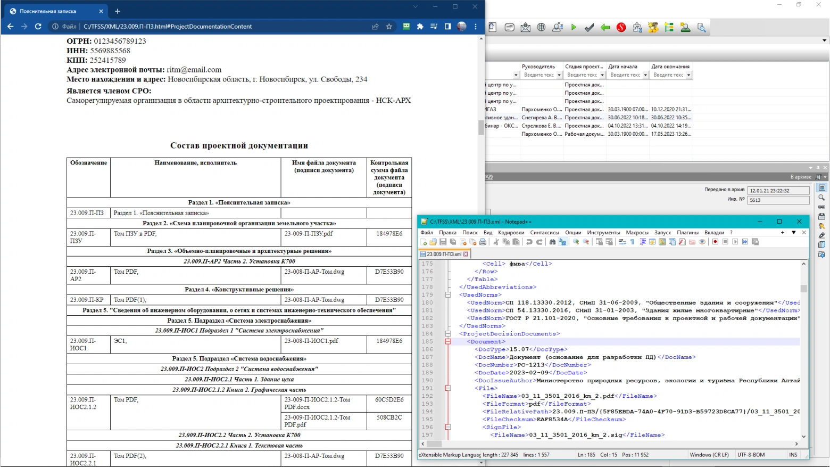Open the Дата окончания column filter dropdown
The width and height of the screenshot is (830, 467).
coord(688,75)
